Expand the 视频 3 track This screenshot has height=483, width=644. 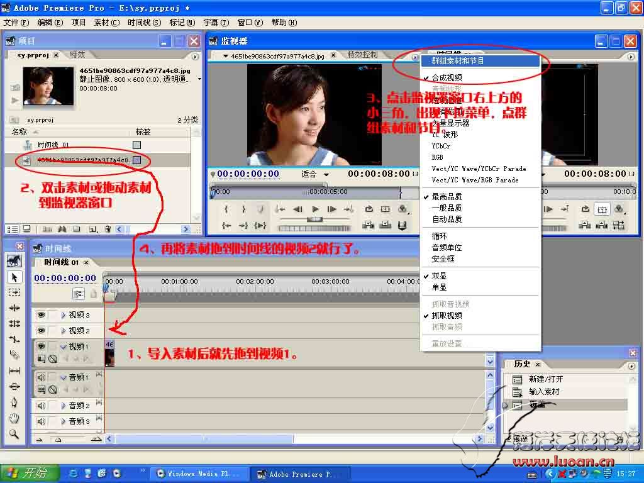pyautogui.click(x=64, y=315)
